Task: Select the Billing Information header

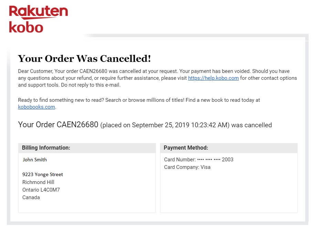Action: [46, 148]
